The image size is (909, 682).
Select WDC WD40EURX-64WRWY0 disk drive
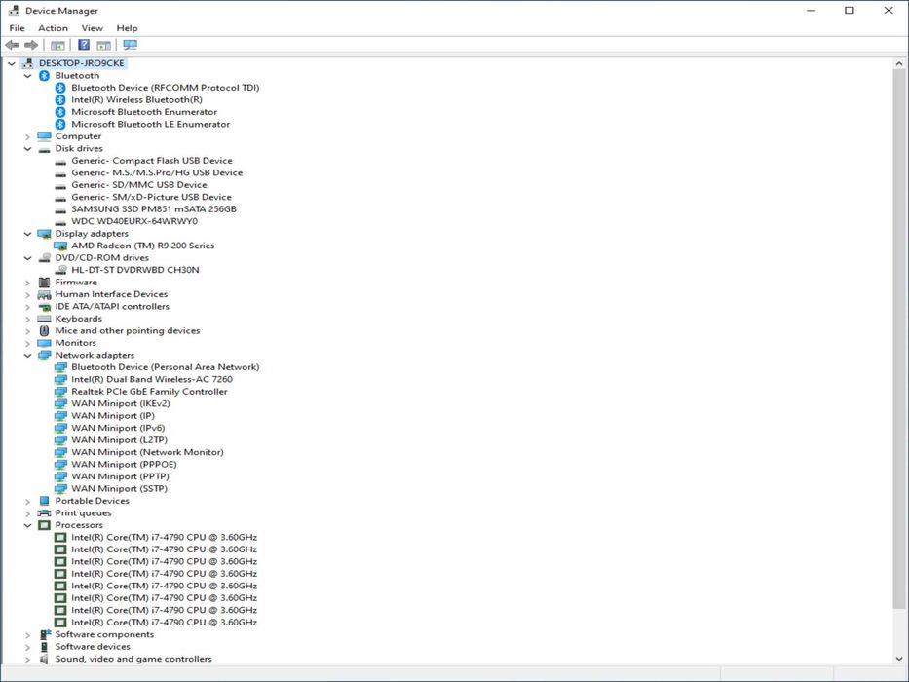(x=134, y=221)
